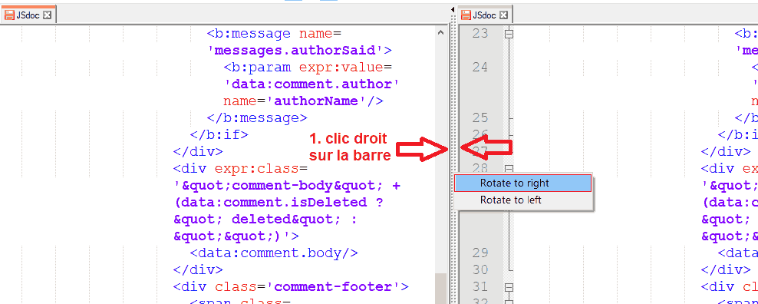Image resolution: width=758 pixels, height=304 pixels.
Task: Click line number 30 in the right pane's margin
Action: 480,269
